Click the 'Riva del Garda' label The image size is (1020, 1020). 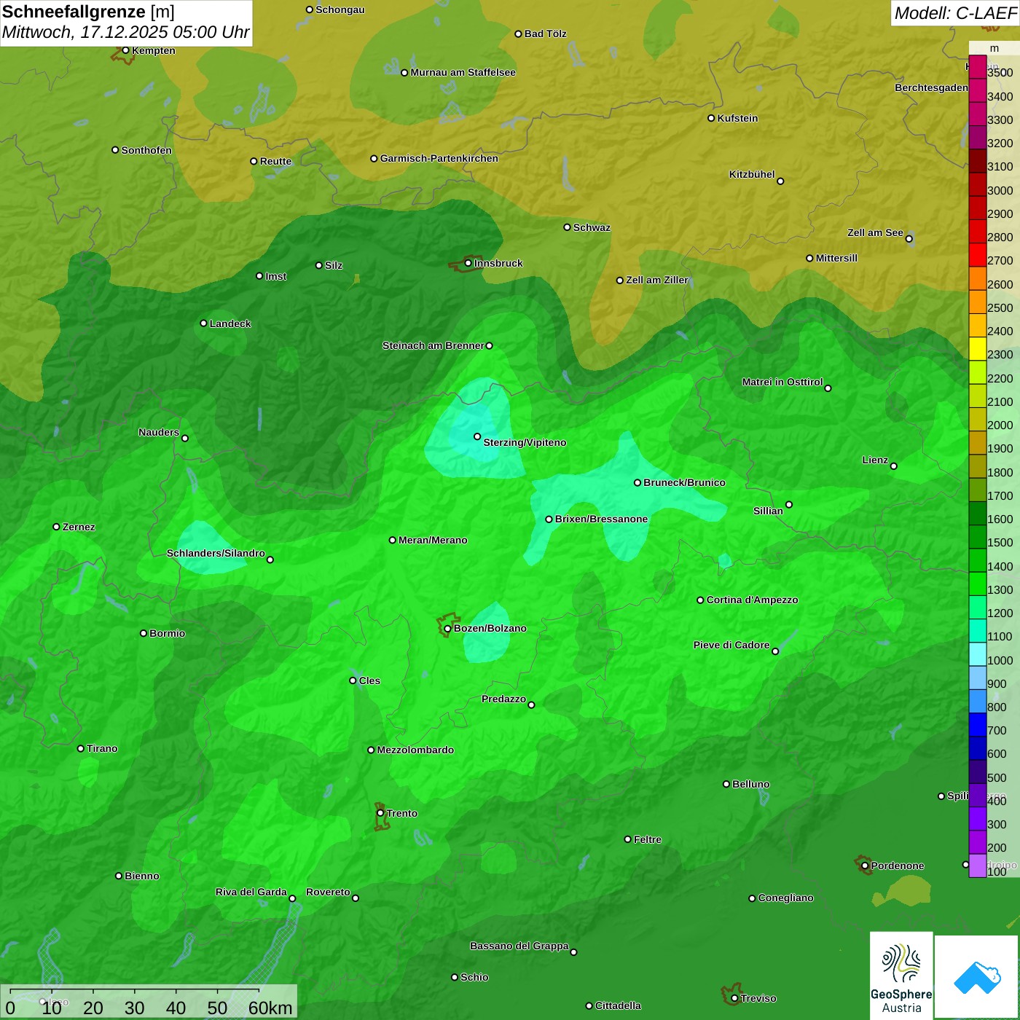[x=251, y=892]
